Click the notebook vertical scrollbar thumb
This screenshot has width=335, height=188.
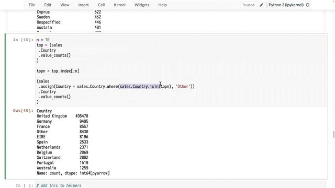coord(333,135)
